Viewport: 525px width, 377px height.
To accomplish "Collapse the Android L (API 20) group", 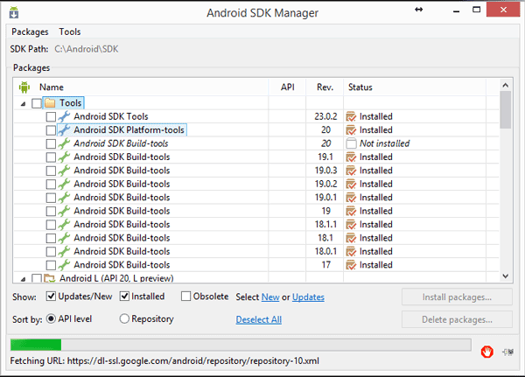I will (x=23, y=278).
